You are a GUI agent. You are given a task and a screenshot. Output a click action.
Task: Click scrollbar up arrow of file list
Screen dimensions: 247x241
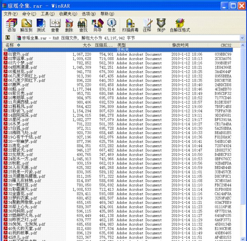click(x=242, y=45)
